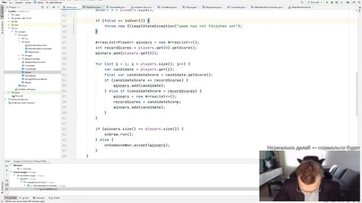Select the highlighted Game class in project tree
Image resolution: width=362 pixels, height=203 pixels.
(x=32, y=72)
